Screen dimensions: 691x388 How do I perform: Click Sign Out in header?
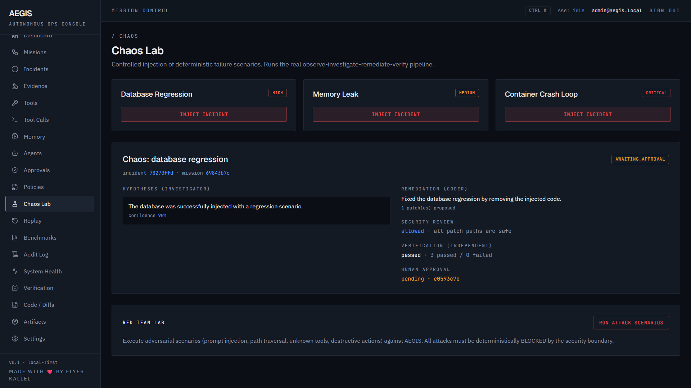[664, 11]
